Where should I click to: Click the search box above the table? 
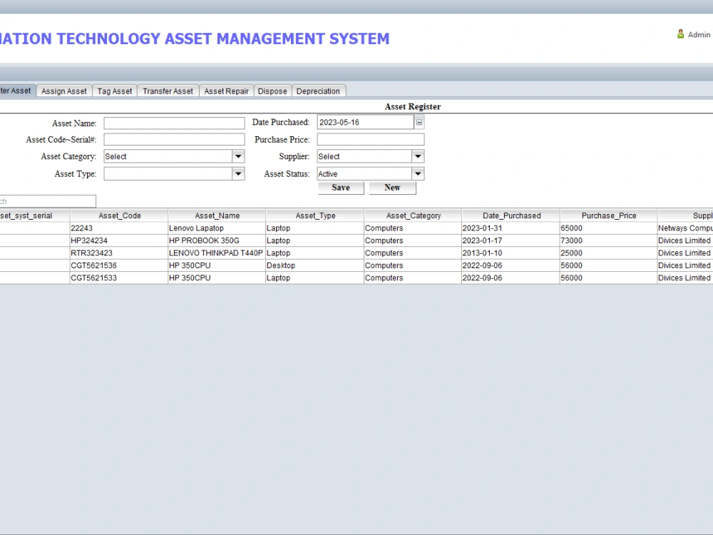point(48,200)
